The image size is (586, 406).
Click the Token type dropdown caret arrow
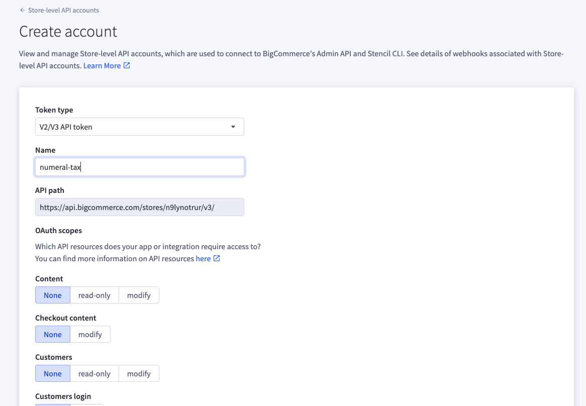click(x=233, y=127)
